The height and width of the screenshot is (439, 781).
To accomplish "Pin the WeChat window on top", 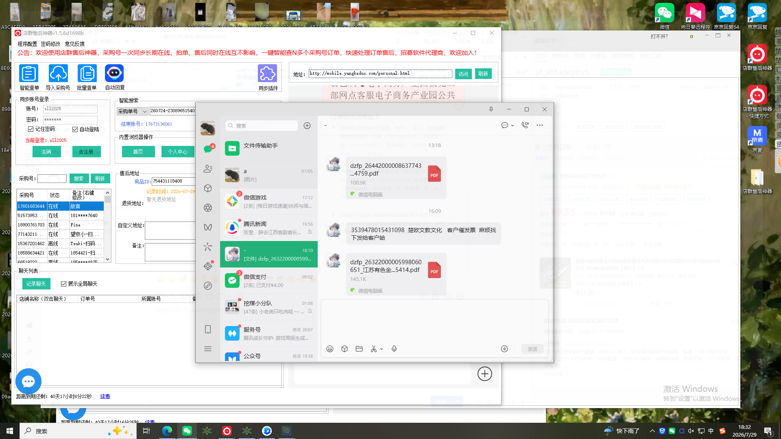I will click(x=491, y=109).
